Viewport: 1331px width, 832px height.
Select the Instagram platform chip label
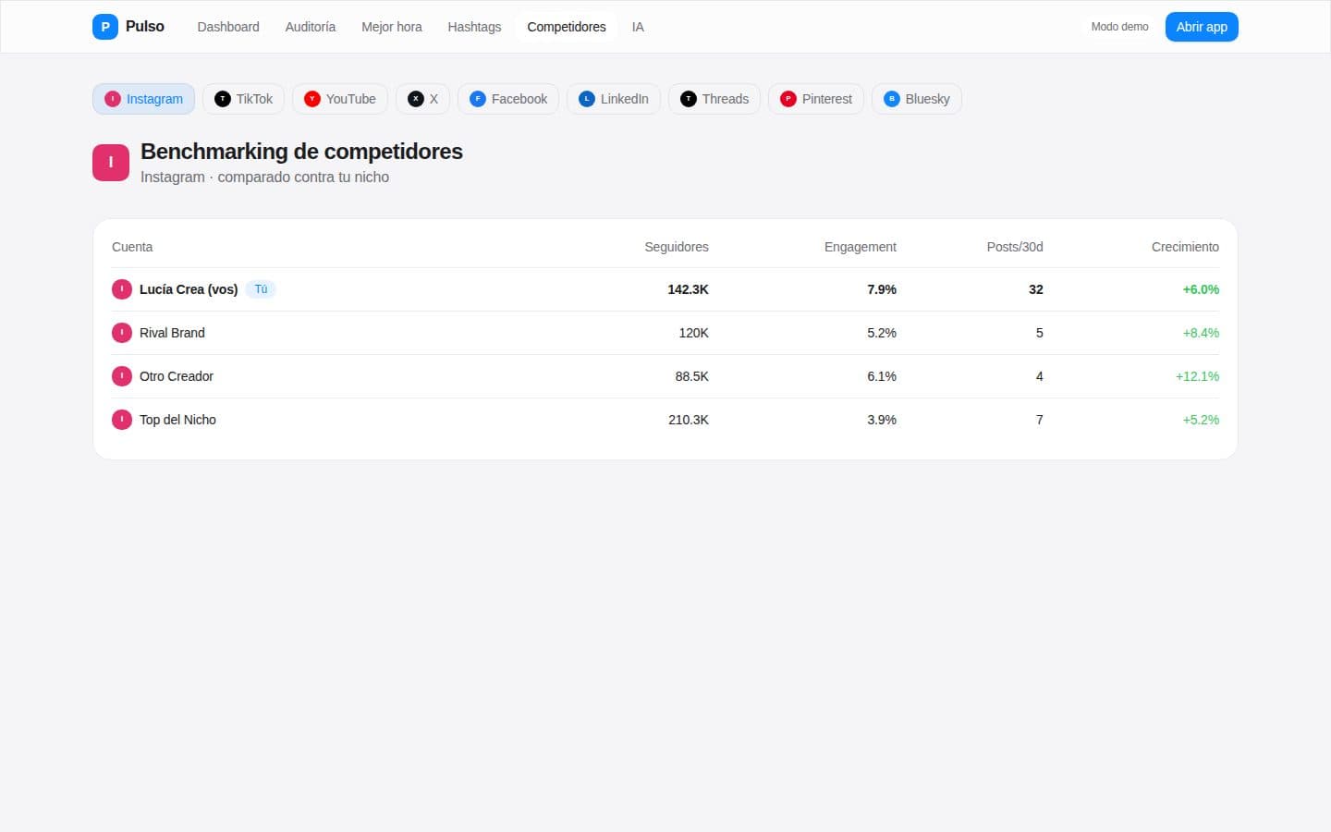click(x=154, y=99)
